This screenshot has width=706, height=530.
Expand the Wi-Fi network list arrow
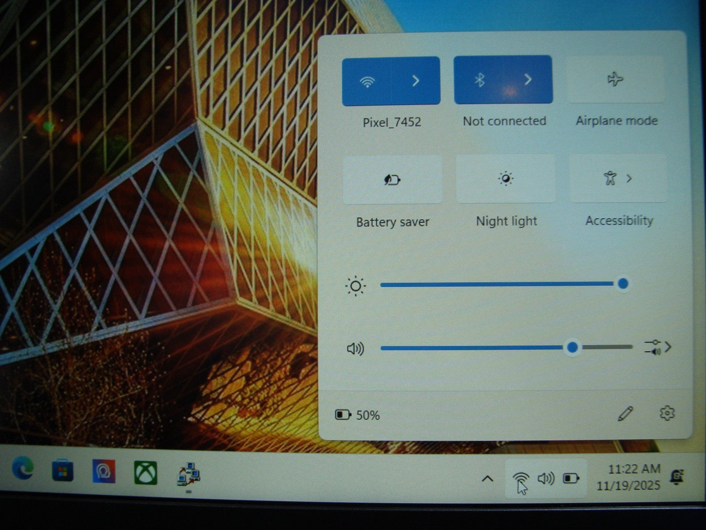coord(416,81)
